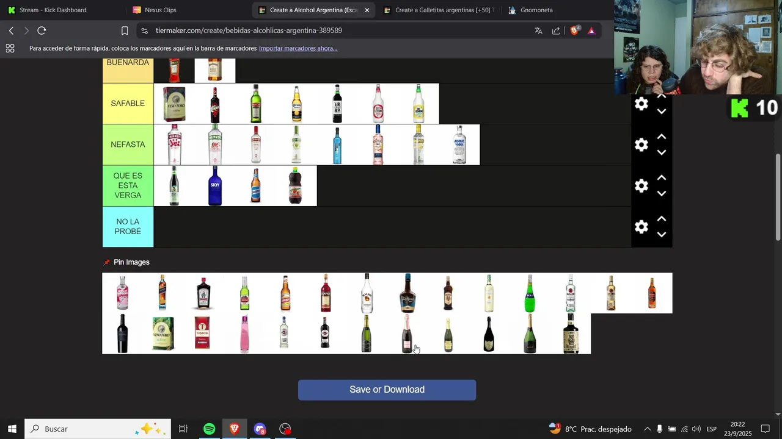782x439 pixels.
Task: Select the green Vino Toro carton in pool
Action: 163,334
